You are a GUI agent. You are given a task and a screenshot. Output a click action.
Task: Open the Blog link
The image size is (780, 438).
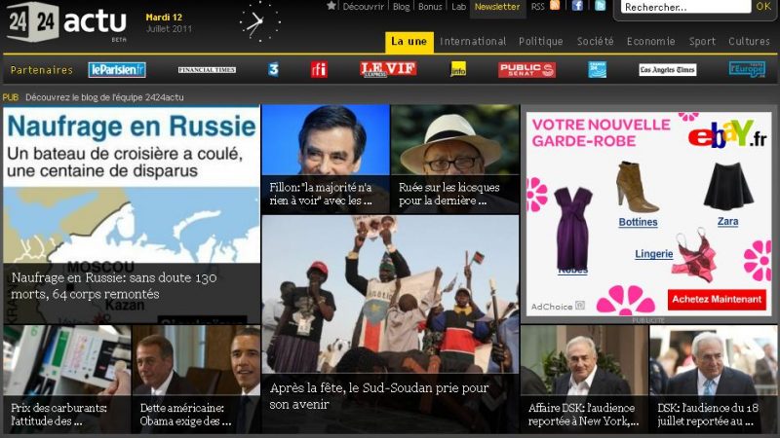(401, 7)
